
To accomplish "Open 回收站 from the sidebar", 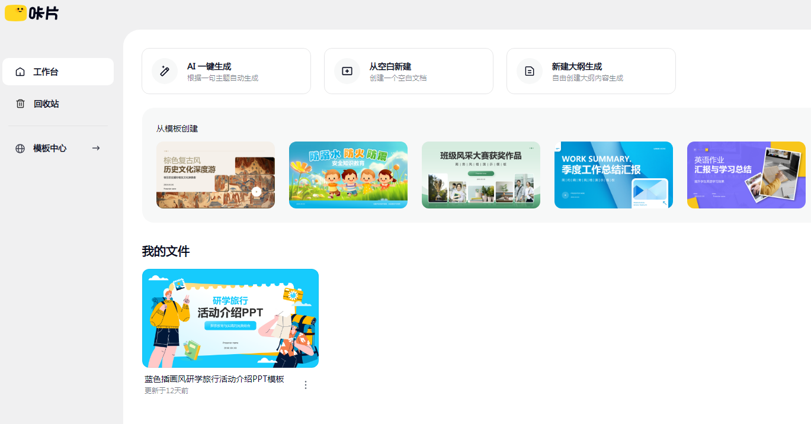I will pyautogui.click(x=46, y=104).
